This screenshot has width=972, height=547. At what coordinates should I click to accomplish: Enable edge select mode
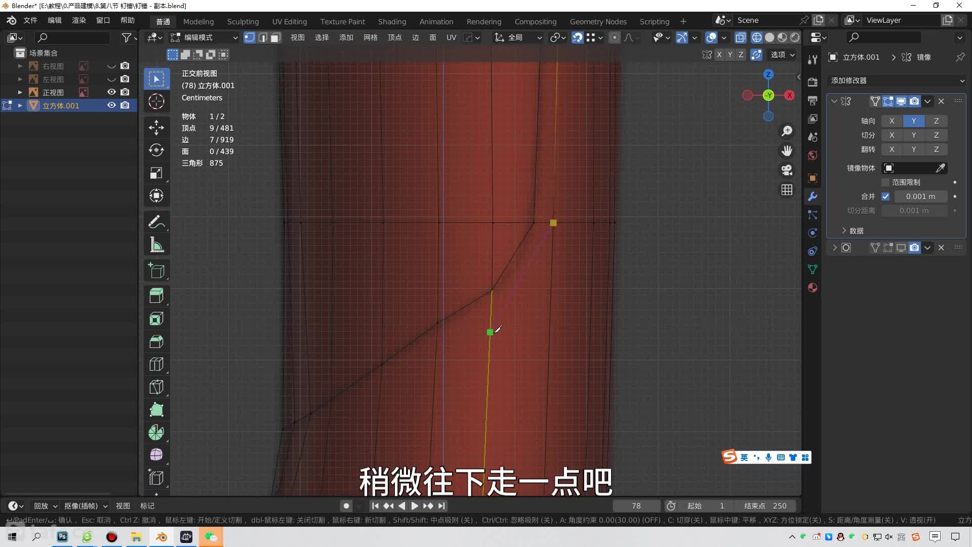point(263,37)
